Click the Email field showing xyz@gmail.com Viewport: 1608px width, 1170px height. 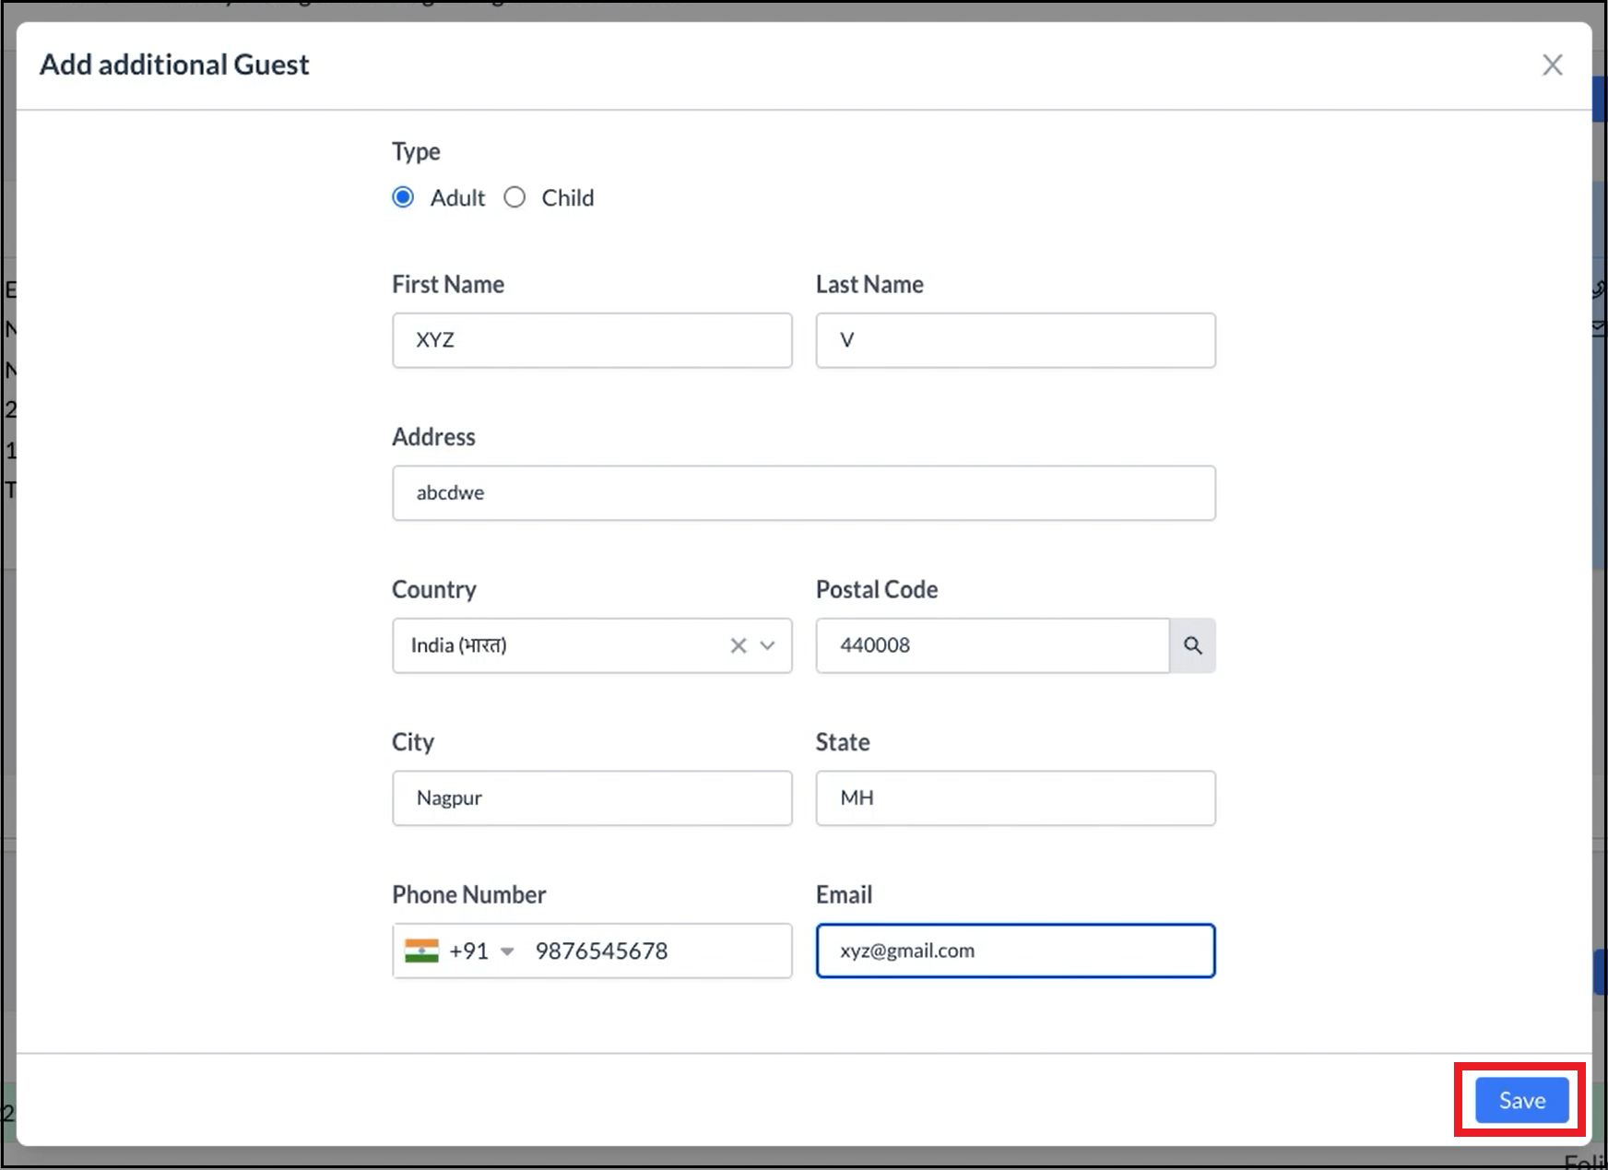[x=1014, y=951]
